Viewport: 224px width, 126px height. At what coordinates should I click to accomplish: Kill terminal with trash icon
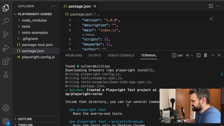pos(205,55)
